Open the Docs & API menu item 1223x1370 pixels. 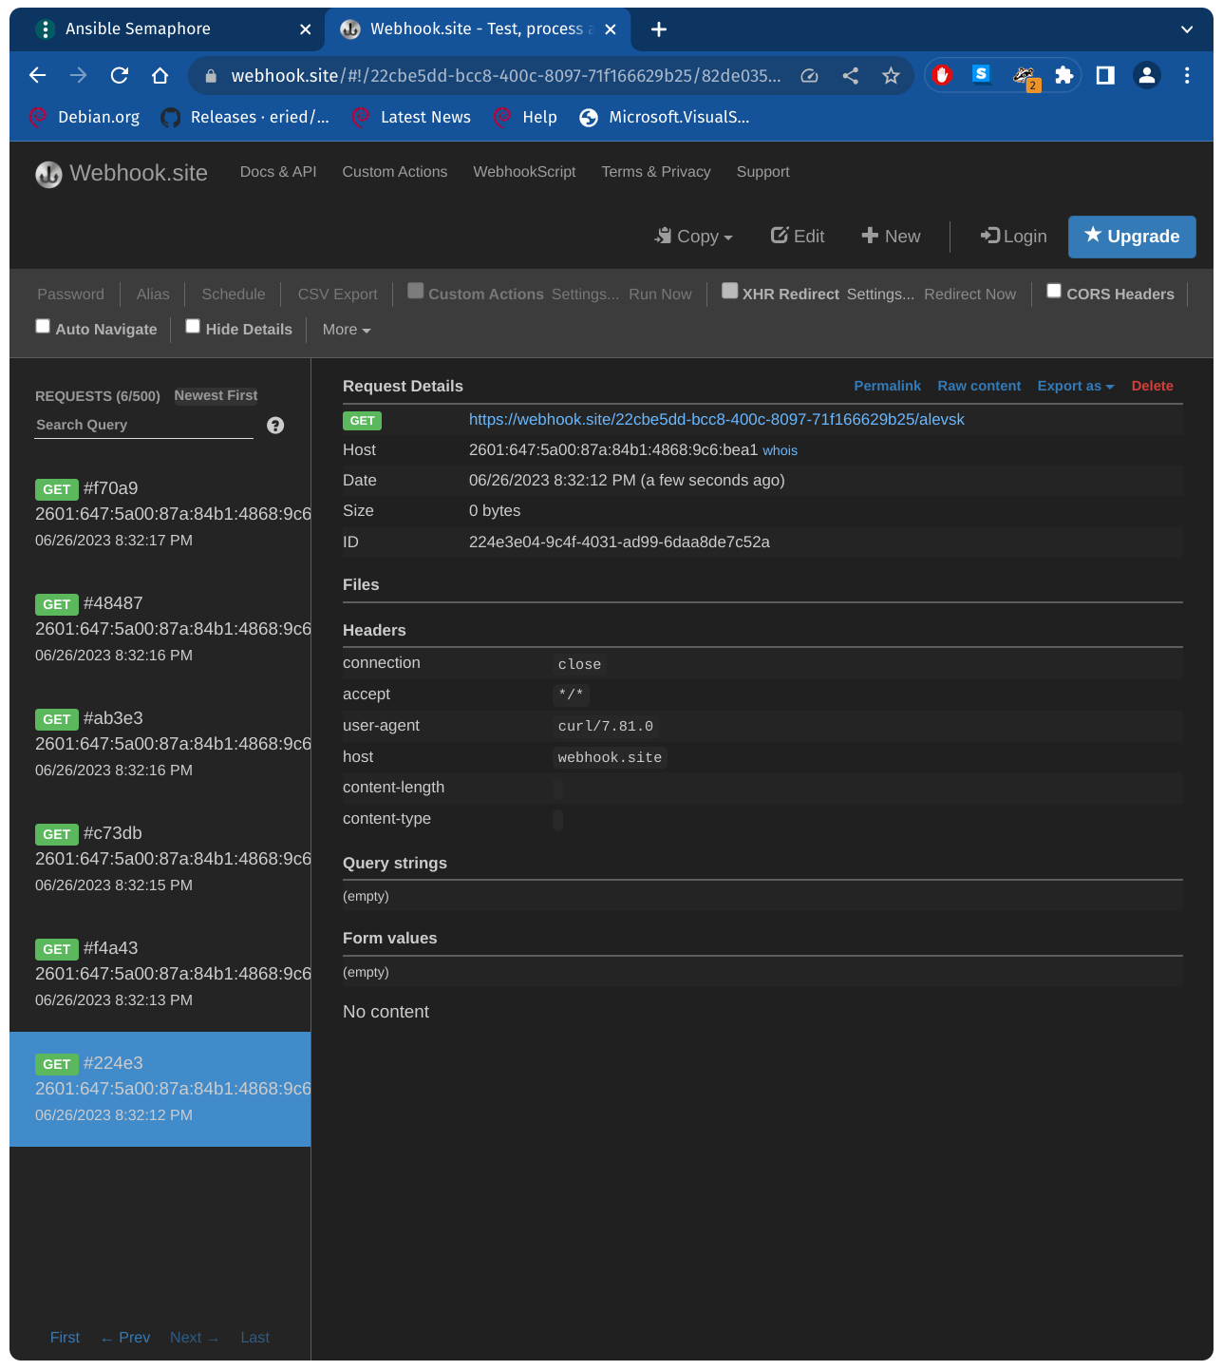278,172
